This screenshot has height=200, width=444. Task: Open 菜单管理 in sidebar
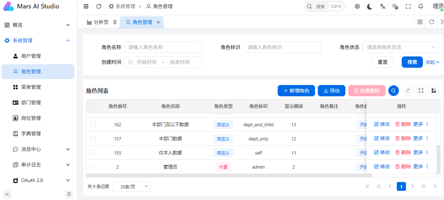[x=38, y=87]
